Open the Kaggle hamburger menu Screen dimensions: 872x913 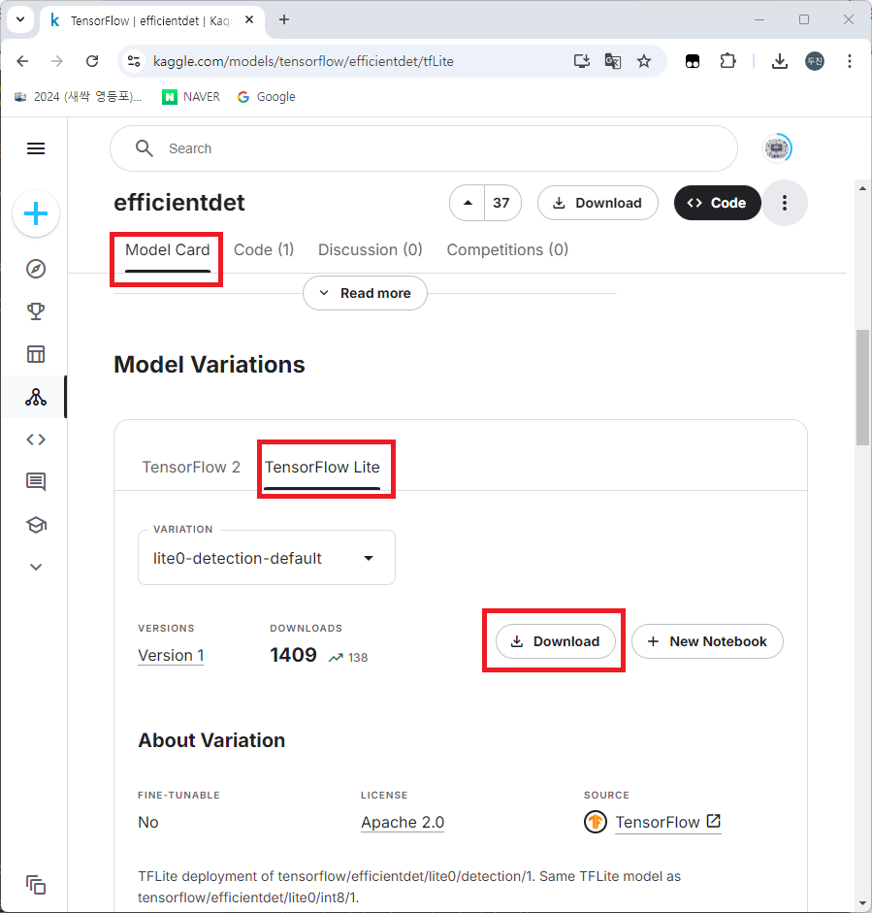(36, 148)
